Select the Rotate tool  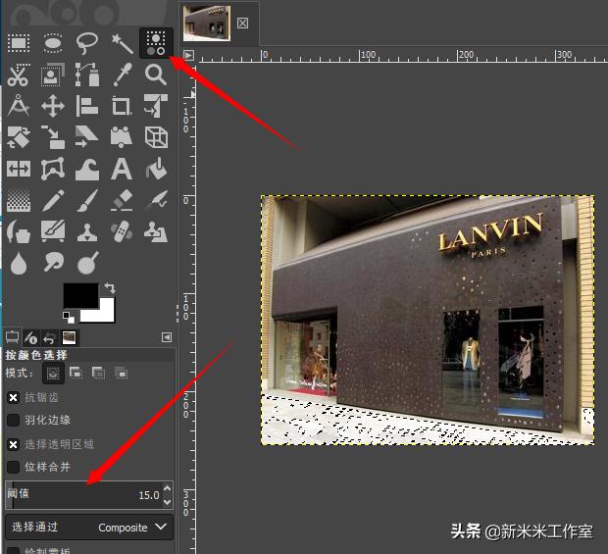19,137
